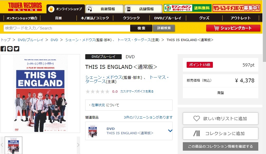Show previous thumbnail with left arrow
266x154 pixels.
2,145
